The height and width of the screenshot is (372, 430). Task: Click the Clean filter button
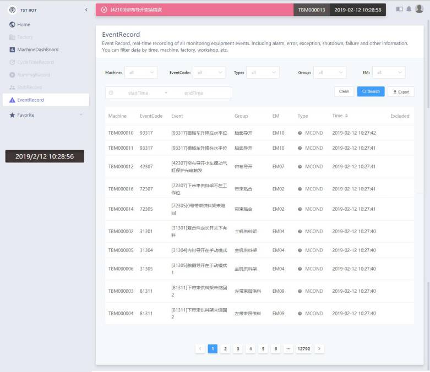coord(344,92)
